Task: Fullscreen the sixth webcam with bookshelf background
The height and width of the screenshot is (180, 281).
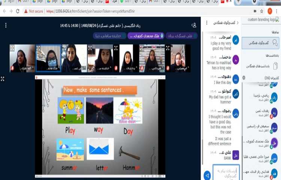Action: [x=142, y=48]
